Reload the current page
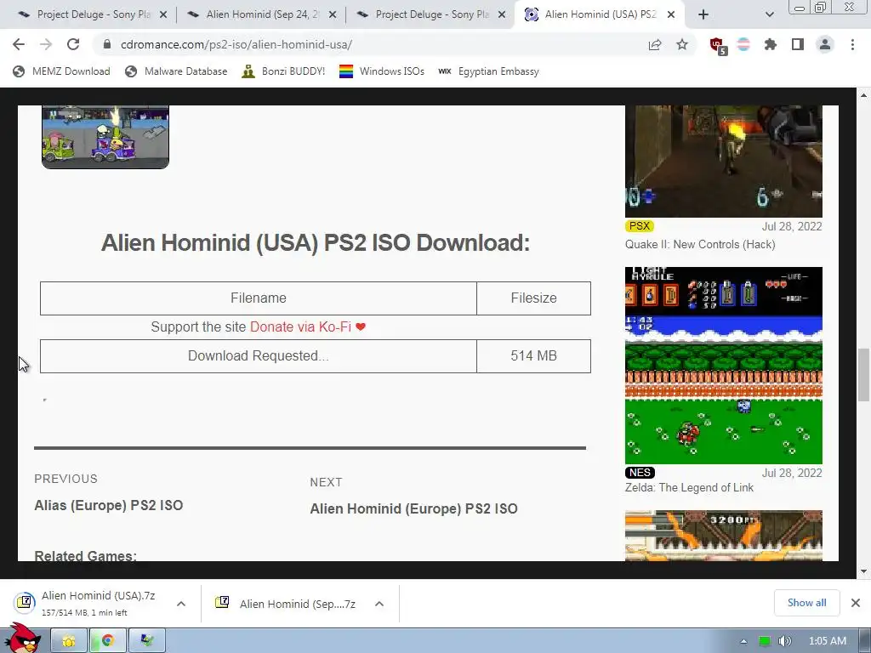 coord(73,44)
